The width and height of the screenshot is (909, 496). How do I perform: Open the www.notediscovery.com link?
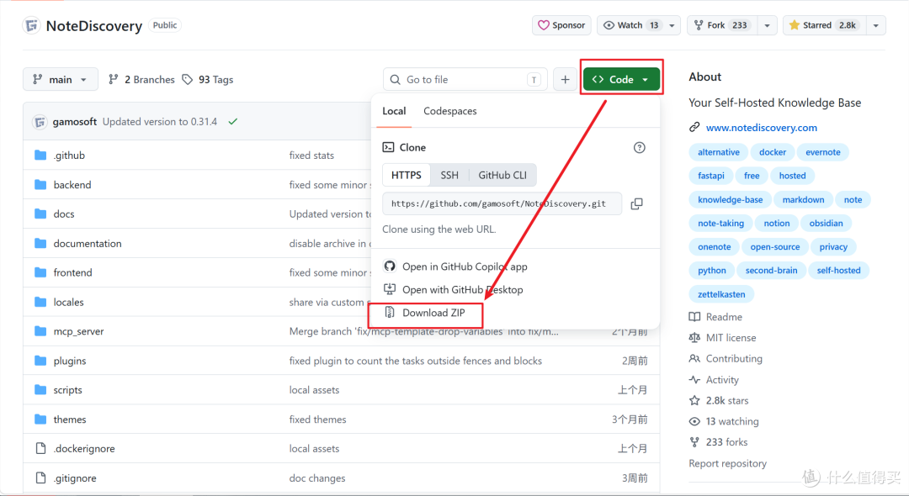761,127
